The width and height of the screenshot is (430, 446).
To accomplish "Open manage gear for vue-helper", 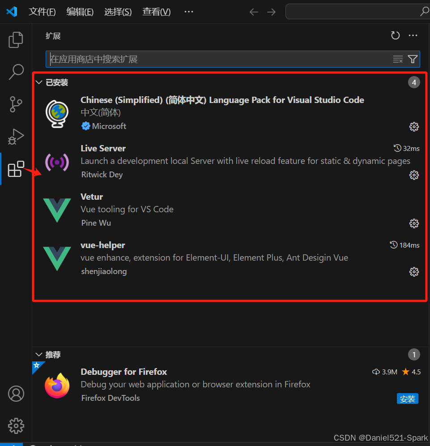I will point(414,272).
